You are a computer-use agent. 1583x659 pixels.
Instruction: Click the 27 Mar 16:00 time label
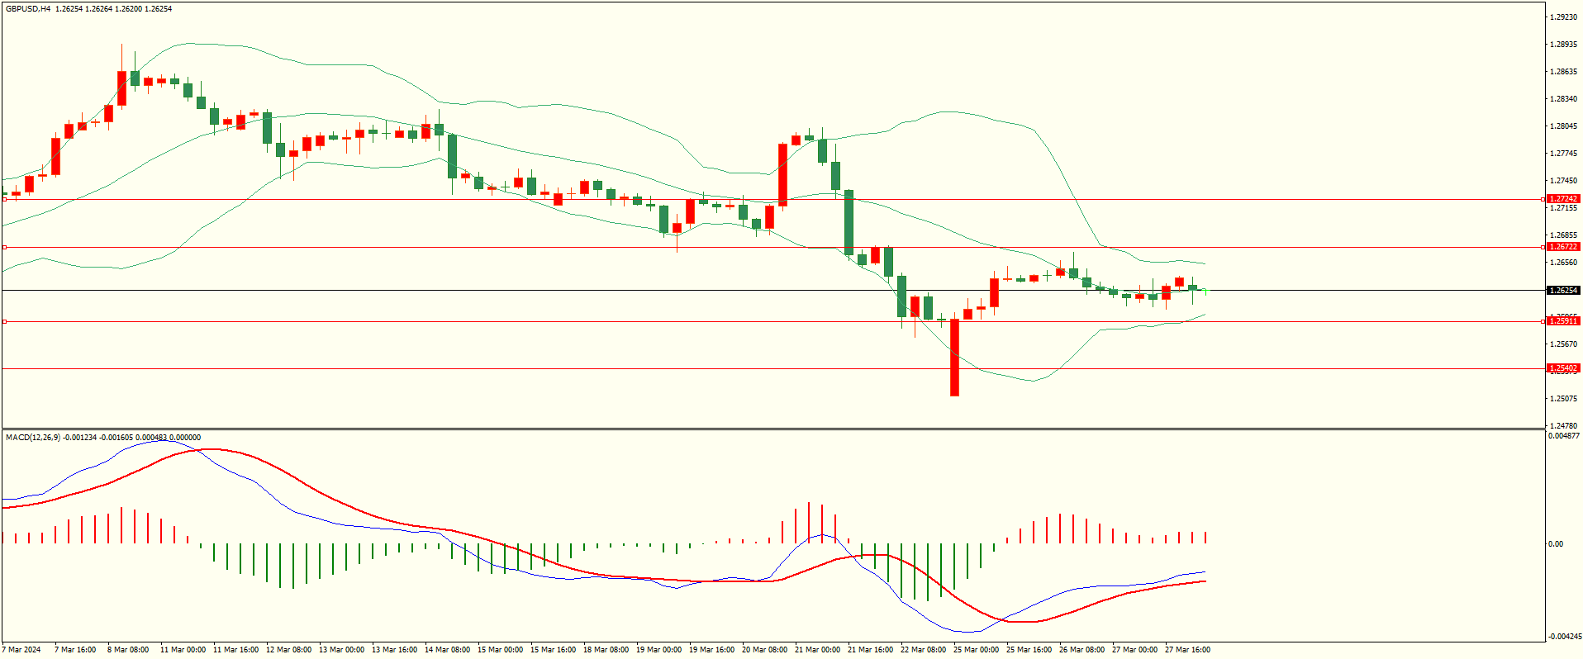[x=1187, y=650]
